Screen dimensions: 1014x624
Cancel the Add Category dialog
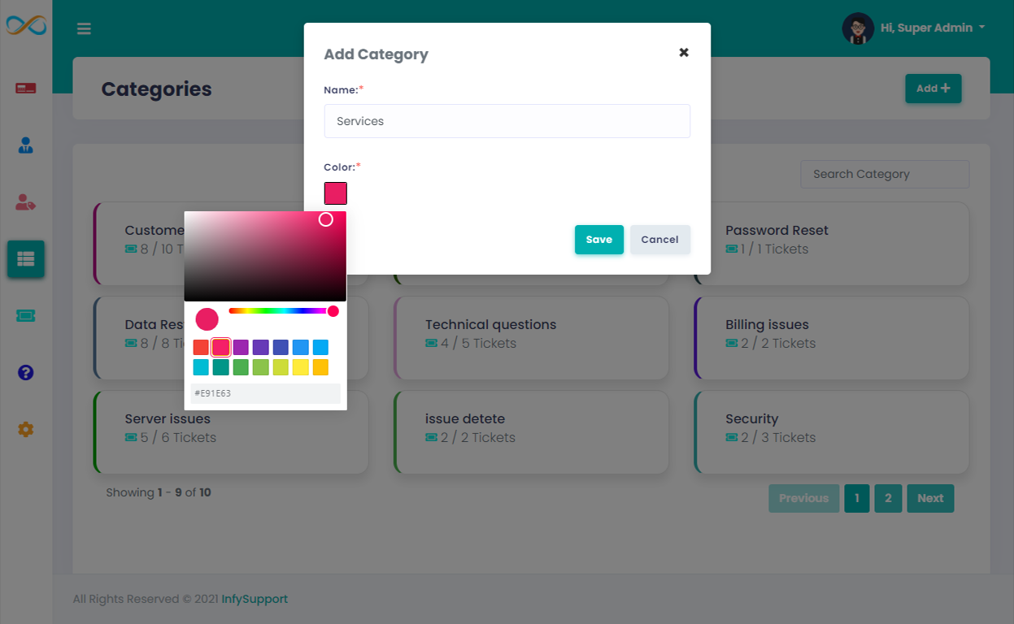(x=659, y=240)
